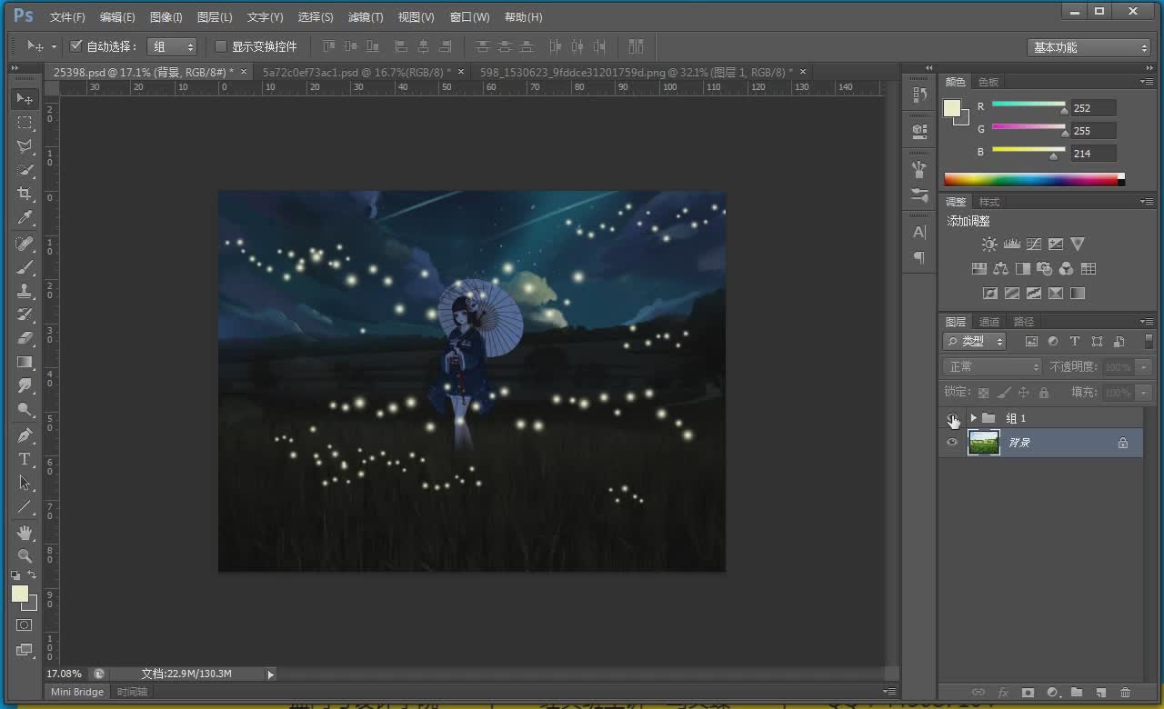Expand the 组 1 layer group

[x=974, y=418]
